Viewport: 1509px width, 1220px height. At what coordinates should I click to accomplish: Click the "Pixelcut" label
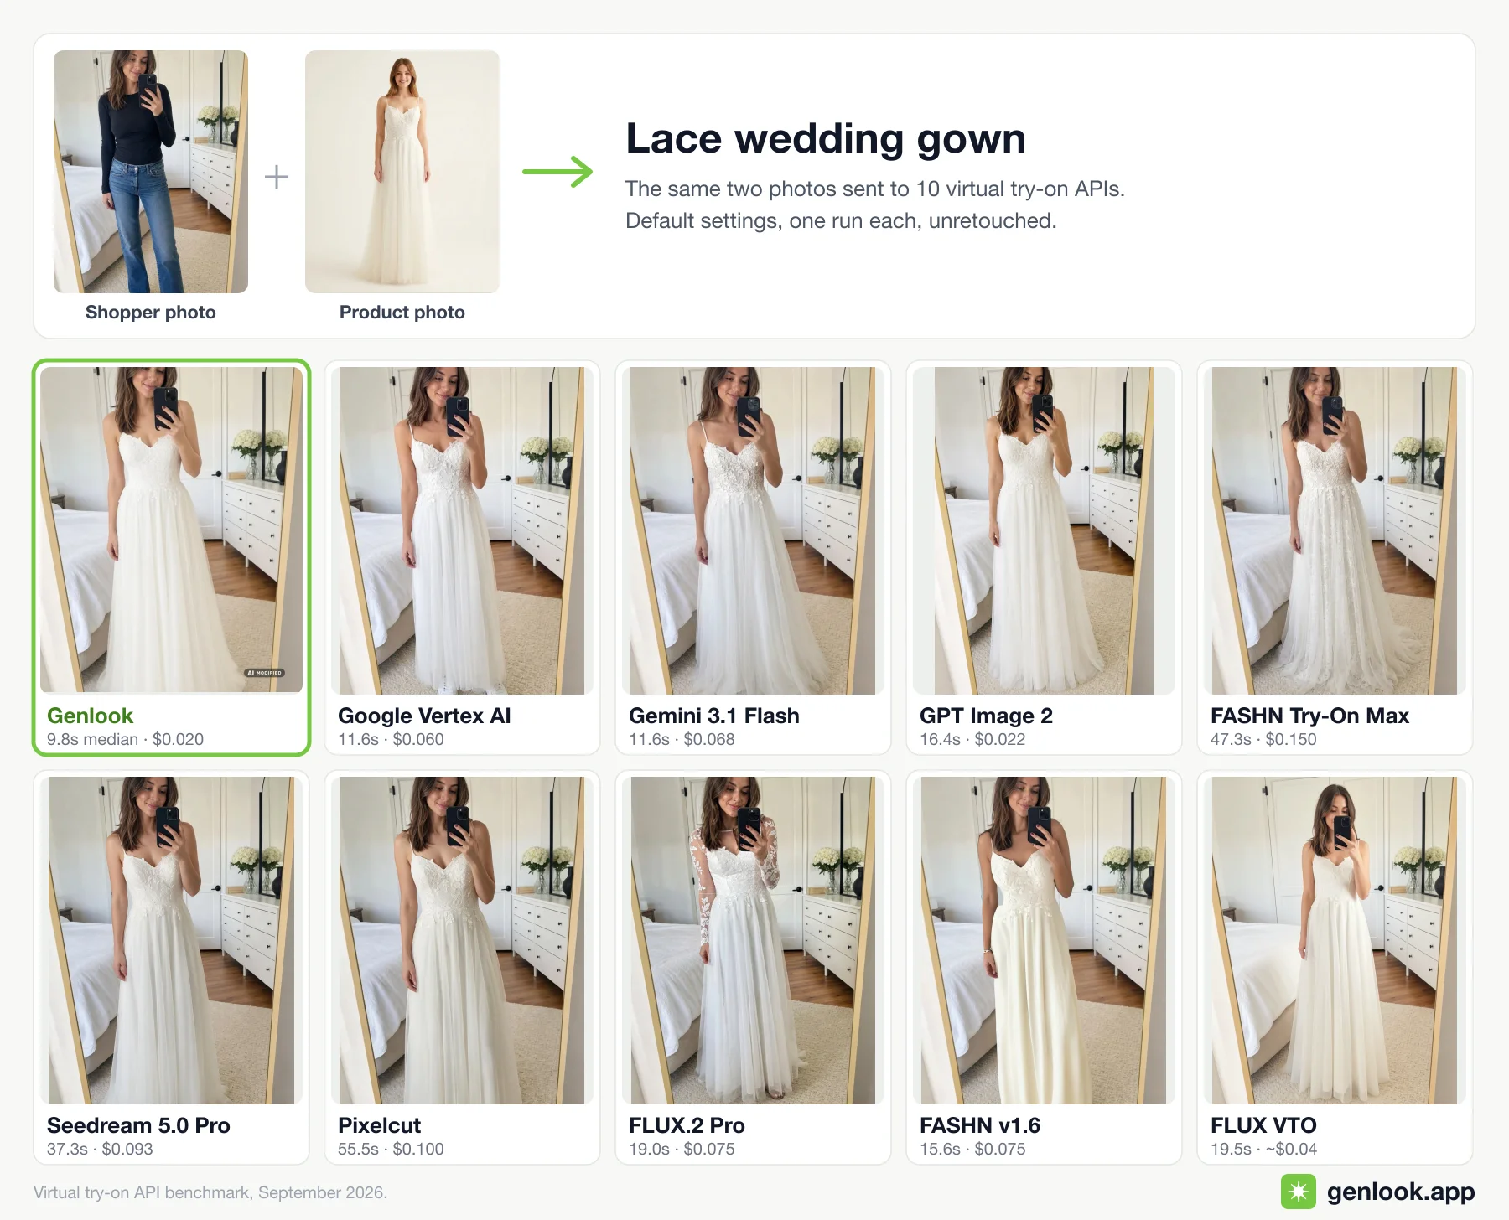coord(379,1125)
